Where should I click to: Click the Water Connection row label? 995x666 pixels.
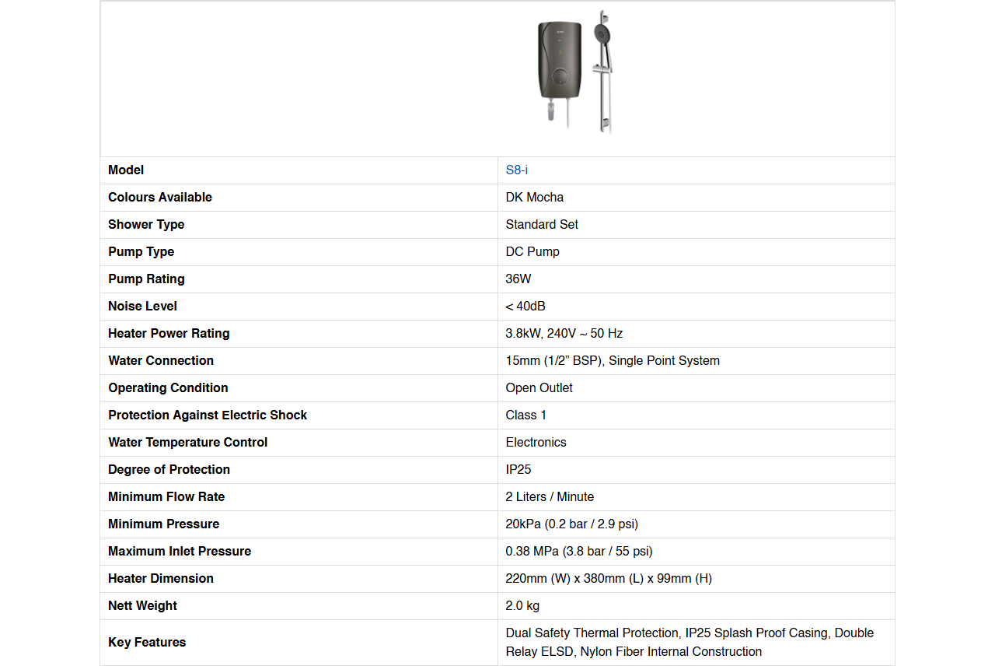click(161, 361)
